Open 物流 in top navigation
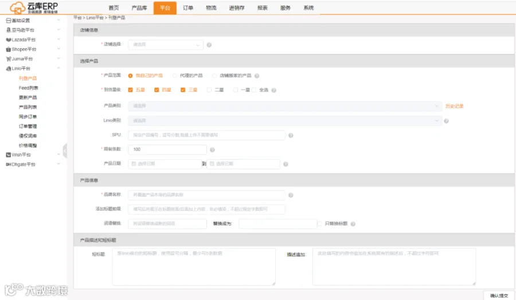The width and height of the screenshot is (516, 300). coord(211,8)
